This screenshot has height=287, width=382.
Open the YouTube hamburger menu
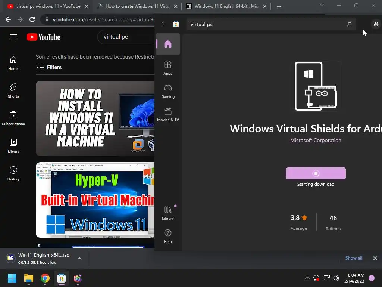click(x=13, y=37)
